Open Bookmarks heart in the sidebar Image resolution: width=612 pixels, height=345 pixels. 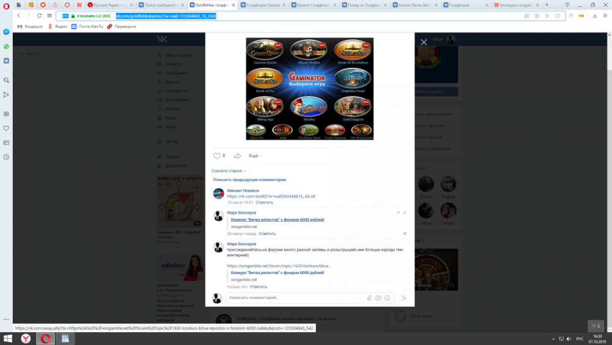6,128
